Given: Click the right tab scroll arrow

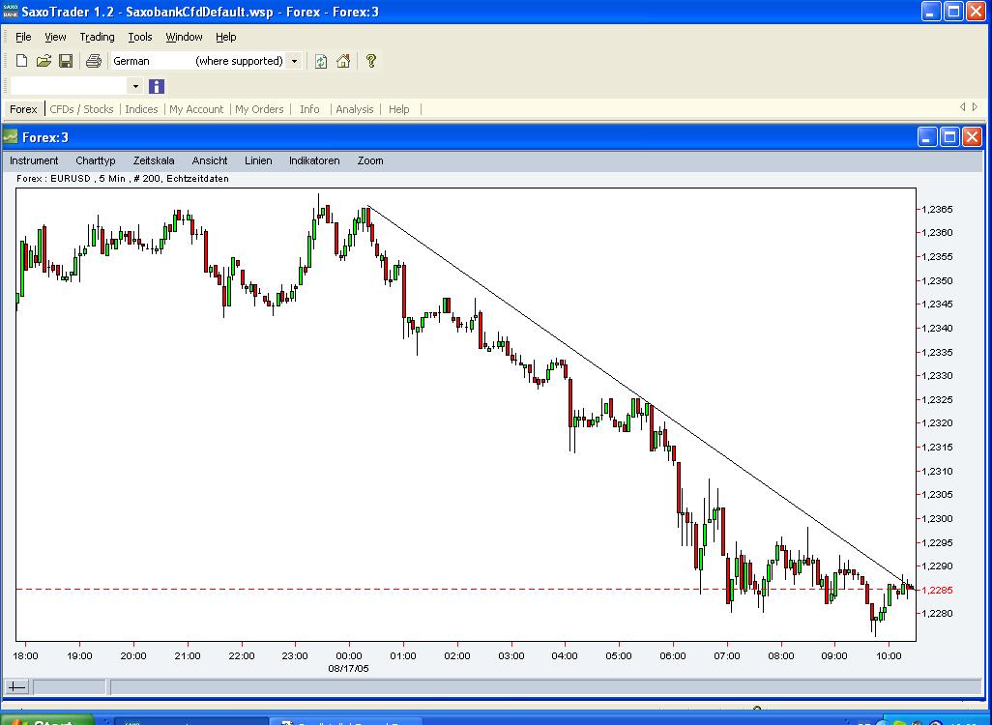Looking at the screenshot, I should click(x=975, y=107).
